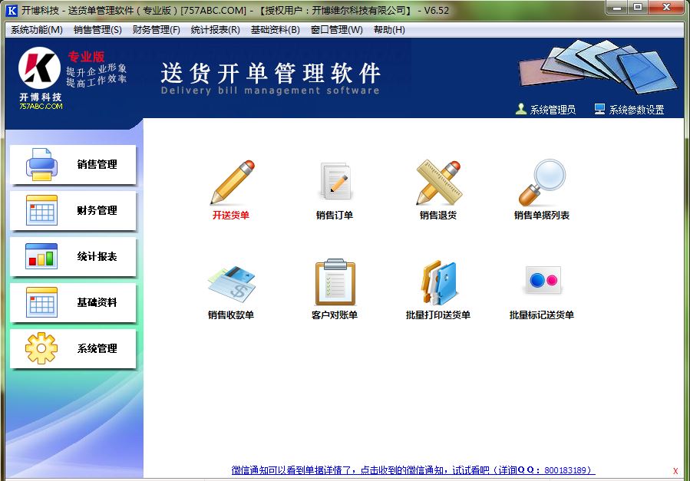Click the 开送货单 red label
This screenshot has height=481, width=690.
pos(231,215)
